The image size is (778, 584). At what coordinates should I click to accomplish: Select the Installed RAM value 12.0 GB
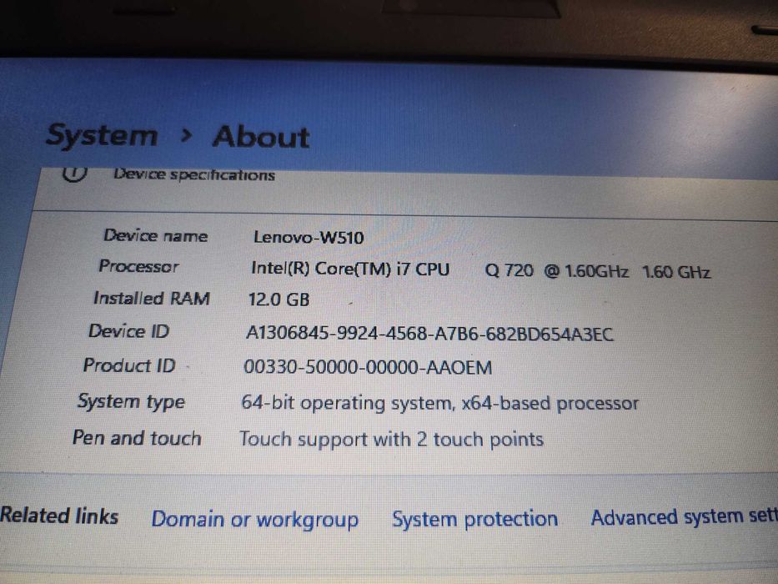click(279, 300)
